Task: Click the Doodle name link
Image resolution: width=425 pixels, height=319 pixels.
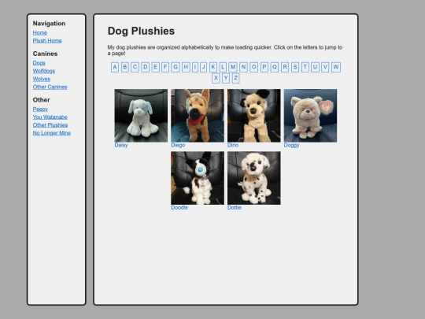Action: click(x=179, y=207)
